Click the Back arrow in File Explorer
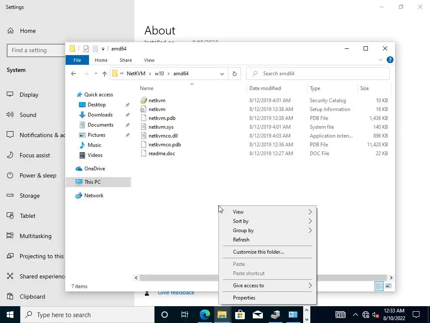The image size is (430, 323). tap(73, 74)
